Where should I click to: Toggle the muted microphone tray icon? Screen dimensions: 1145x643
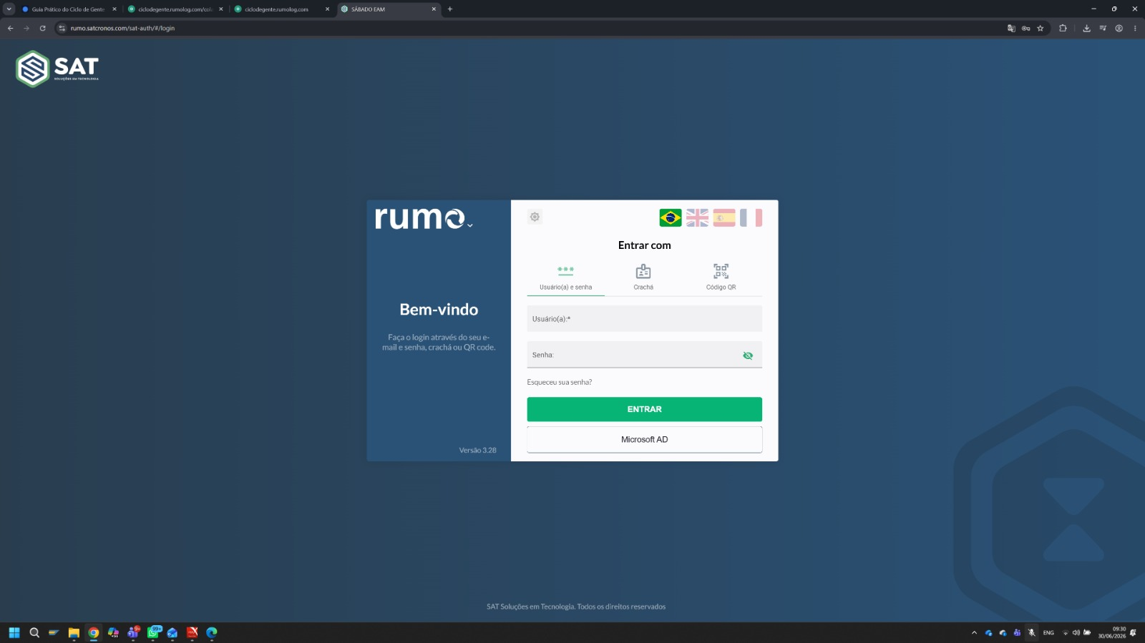coord(1031,633)
